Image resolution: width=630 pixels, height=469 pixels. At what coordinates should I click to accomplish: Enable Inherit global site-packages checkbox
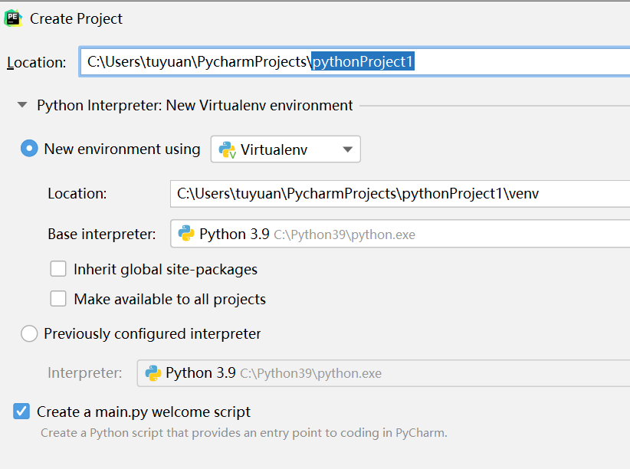click(x=58, y=269)
